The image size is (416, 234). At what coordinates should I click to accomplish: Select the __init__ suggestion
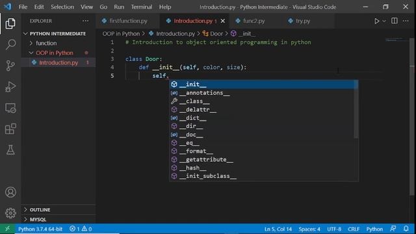tap(264, 84)
